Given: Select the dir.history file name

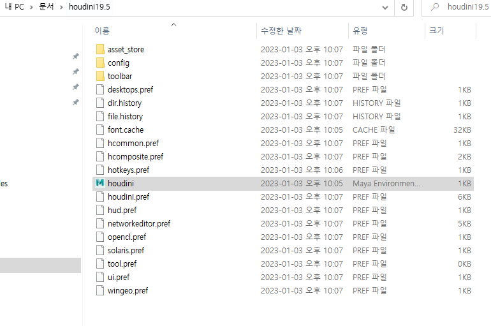Looking at the screenshot, I should pos(124,103).
